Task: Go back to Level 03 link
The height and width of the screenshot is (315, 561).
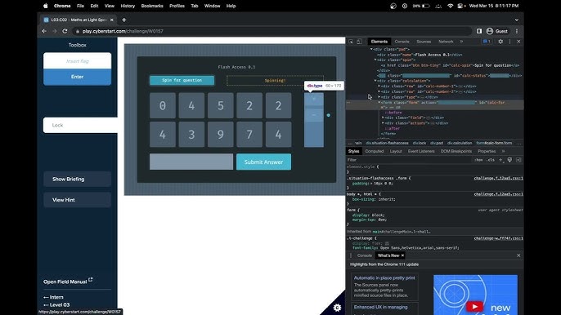Action: point(56,305)
